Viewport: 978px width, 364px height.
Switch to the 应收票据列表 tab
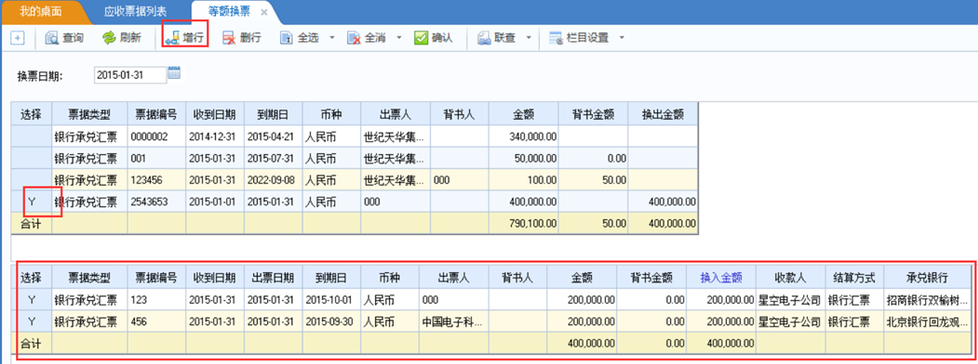click(136, 12)
